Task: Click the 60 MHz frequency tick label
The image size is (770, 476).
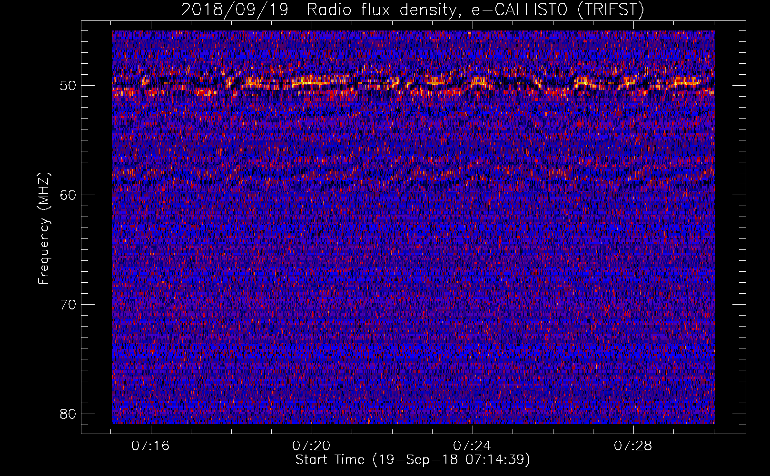Action: [x=69, y=195]
